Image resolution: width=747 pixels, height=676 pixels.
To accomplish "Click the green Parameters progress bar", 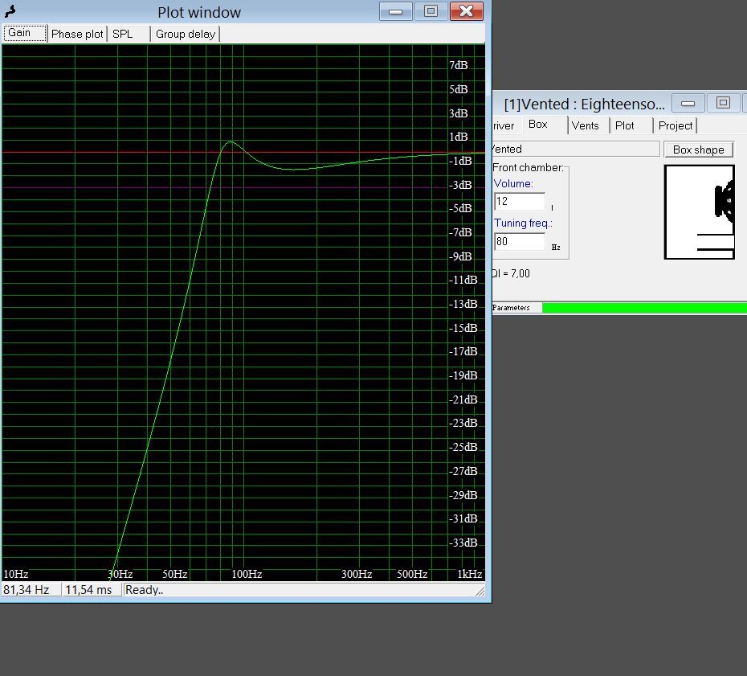I will point(644,308).
